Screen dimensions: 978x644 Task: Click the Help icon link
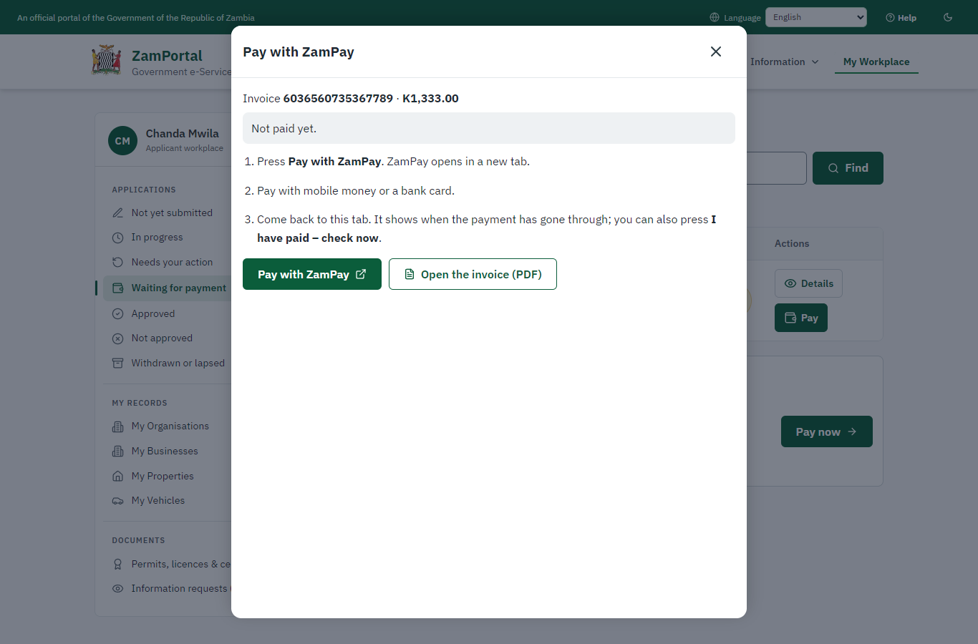tap(901, 18)
